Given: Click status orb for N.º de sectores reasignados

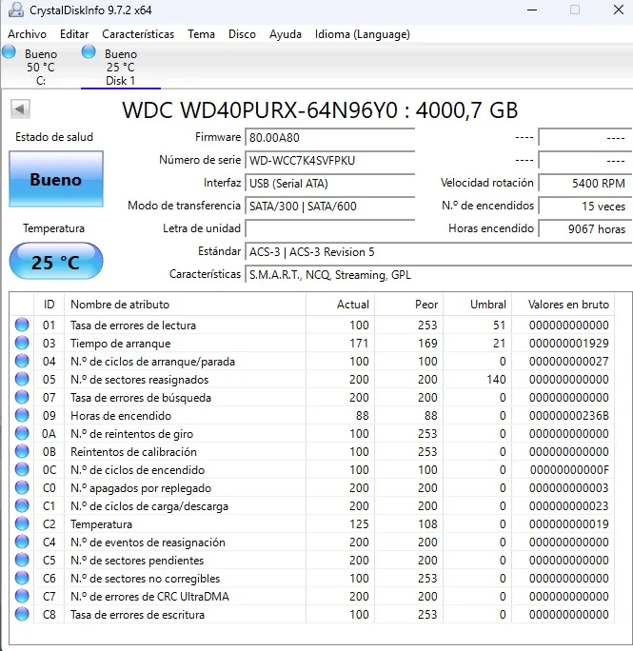Looking at the screenshot, I should coord(22,379).
